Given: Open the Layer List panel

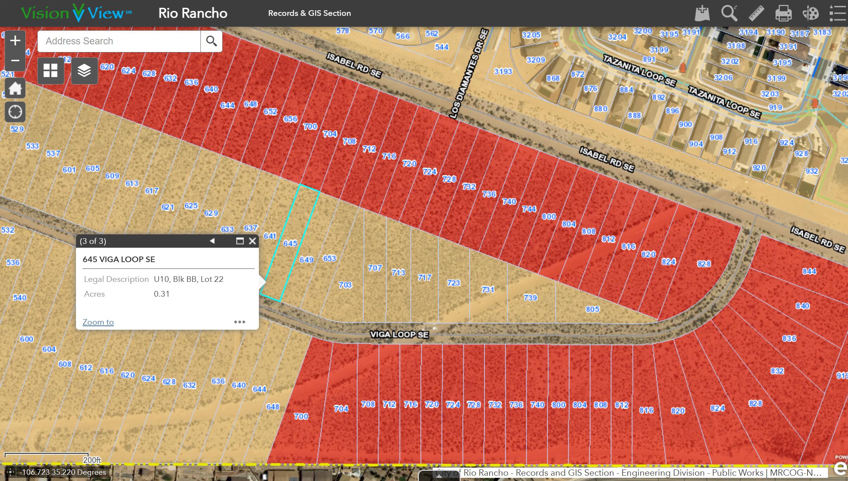Looking at the screenshot, I should pyautogui.click(x=84, y=71).
